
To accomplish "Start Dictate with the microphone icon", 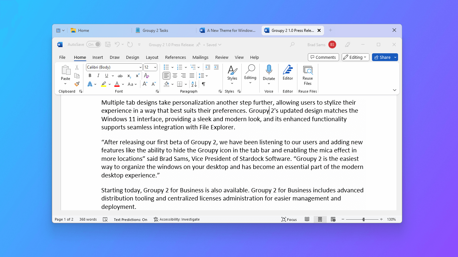I will (x=269, y=70).
